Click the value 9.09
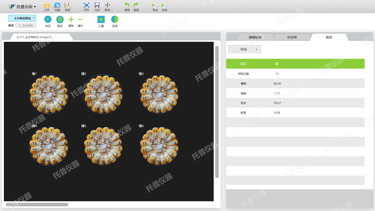Screen dimensions: 375x211 [x=277, y=113]
